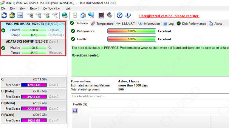Click the 'Excellent' text next to Performance

tap(165, 31)
